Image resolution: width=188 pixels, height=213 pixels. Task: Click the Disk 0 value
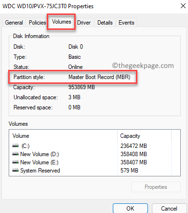coord(76,47)
